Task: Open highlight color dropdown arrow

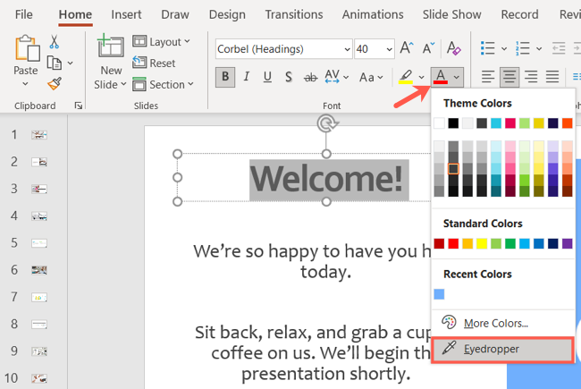Action: click(x=421, y=77)
